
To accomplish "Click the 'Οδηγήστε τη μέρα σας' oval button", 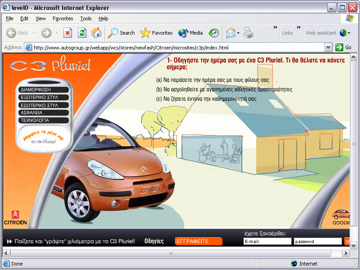I will [x=44, y=138].
